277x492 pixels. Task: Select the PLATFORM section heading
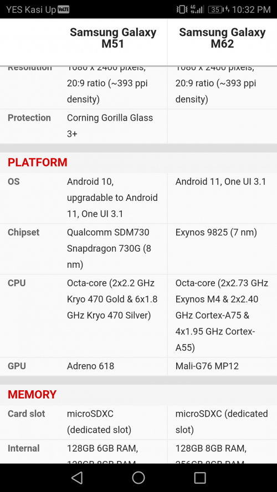(x=37, y=163)
